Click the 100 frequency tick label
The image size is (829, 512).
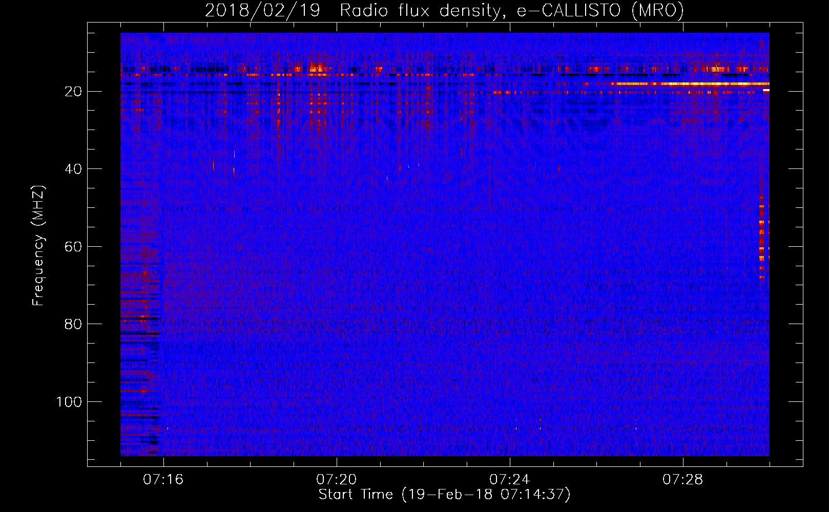pyautogui.click(x=69, y=402)
